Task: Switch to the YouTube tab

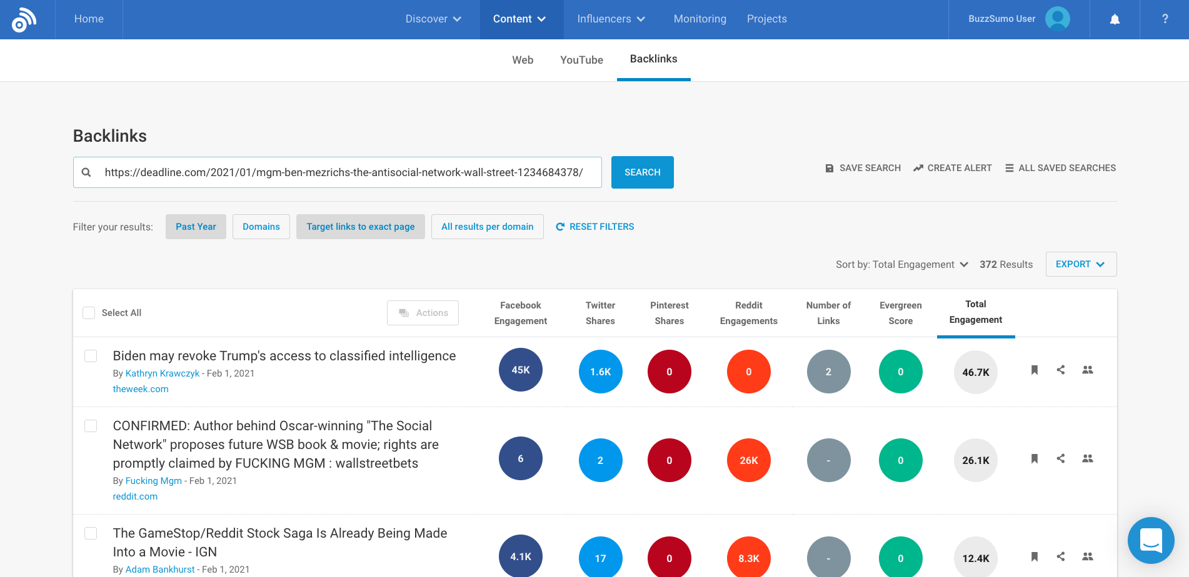Action: click(x=581, y=60)
